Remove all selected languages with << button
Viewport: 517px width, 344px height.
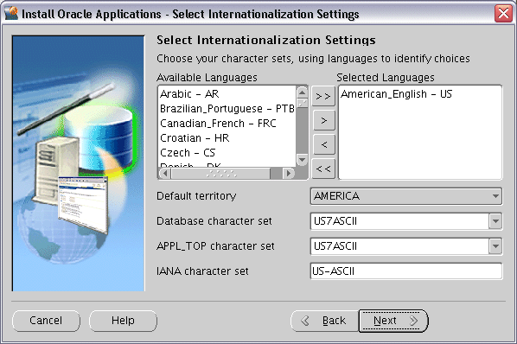(323, 169)
